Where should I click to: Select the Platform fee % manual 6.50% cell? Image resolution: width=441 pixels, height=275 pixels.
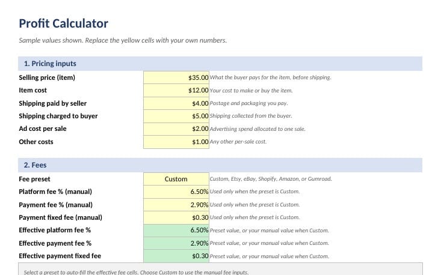coord(176,192)
